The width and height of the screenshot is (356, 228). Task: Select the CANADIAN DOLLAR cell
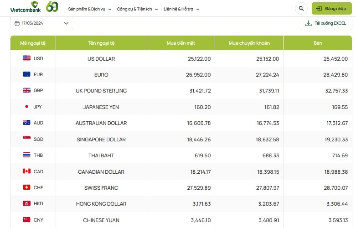coord(101,172)
